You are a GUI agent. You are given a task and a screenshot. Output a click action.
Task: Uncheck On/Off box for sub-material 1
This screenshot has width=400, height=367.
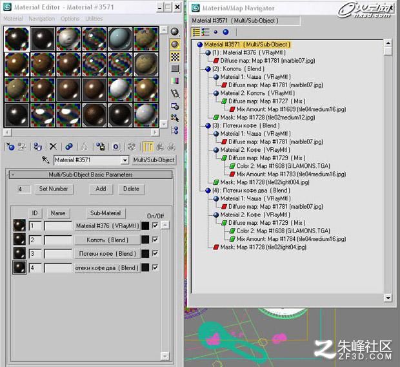tap(155, 225)
